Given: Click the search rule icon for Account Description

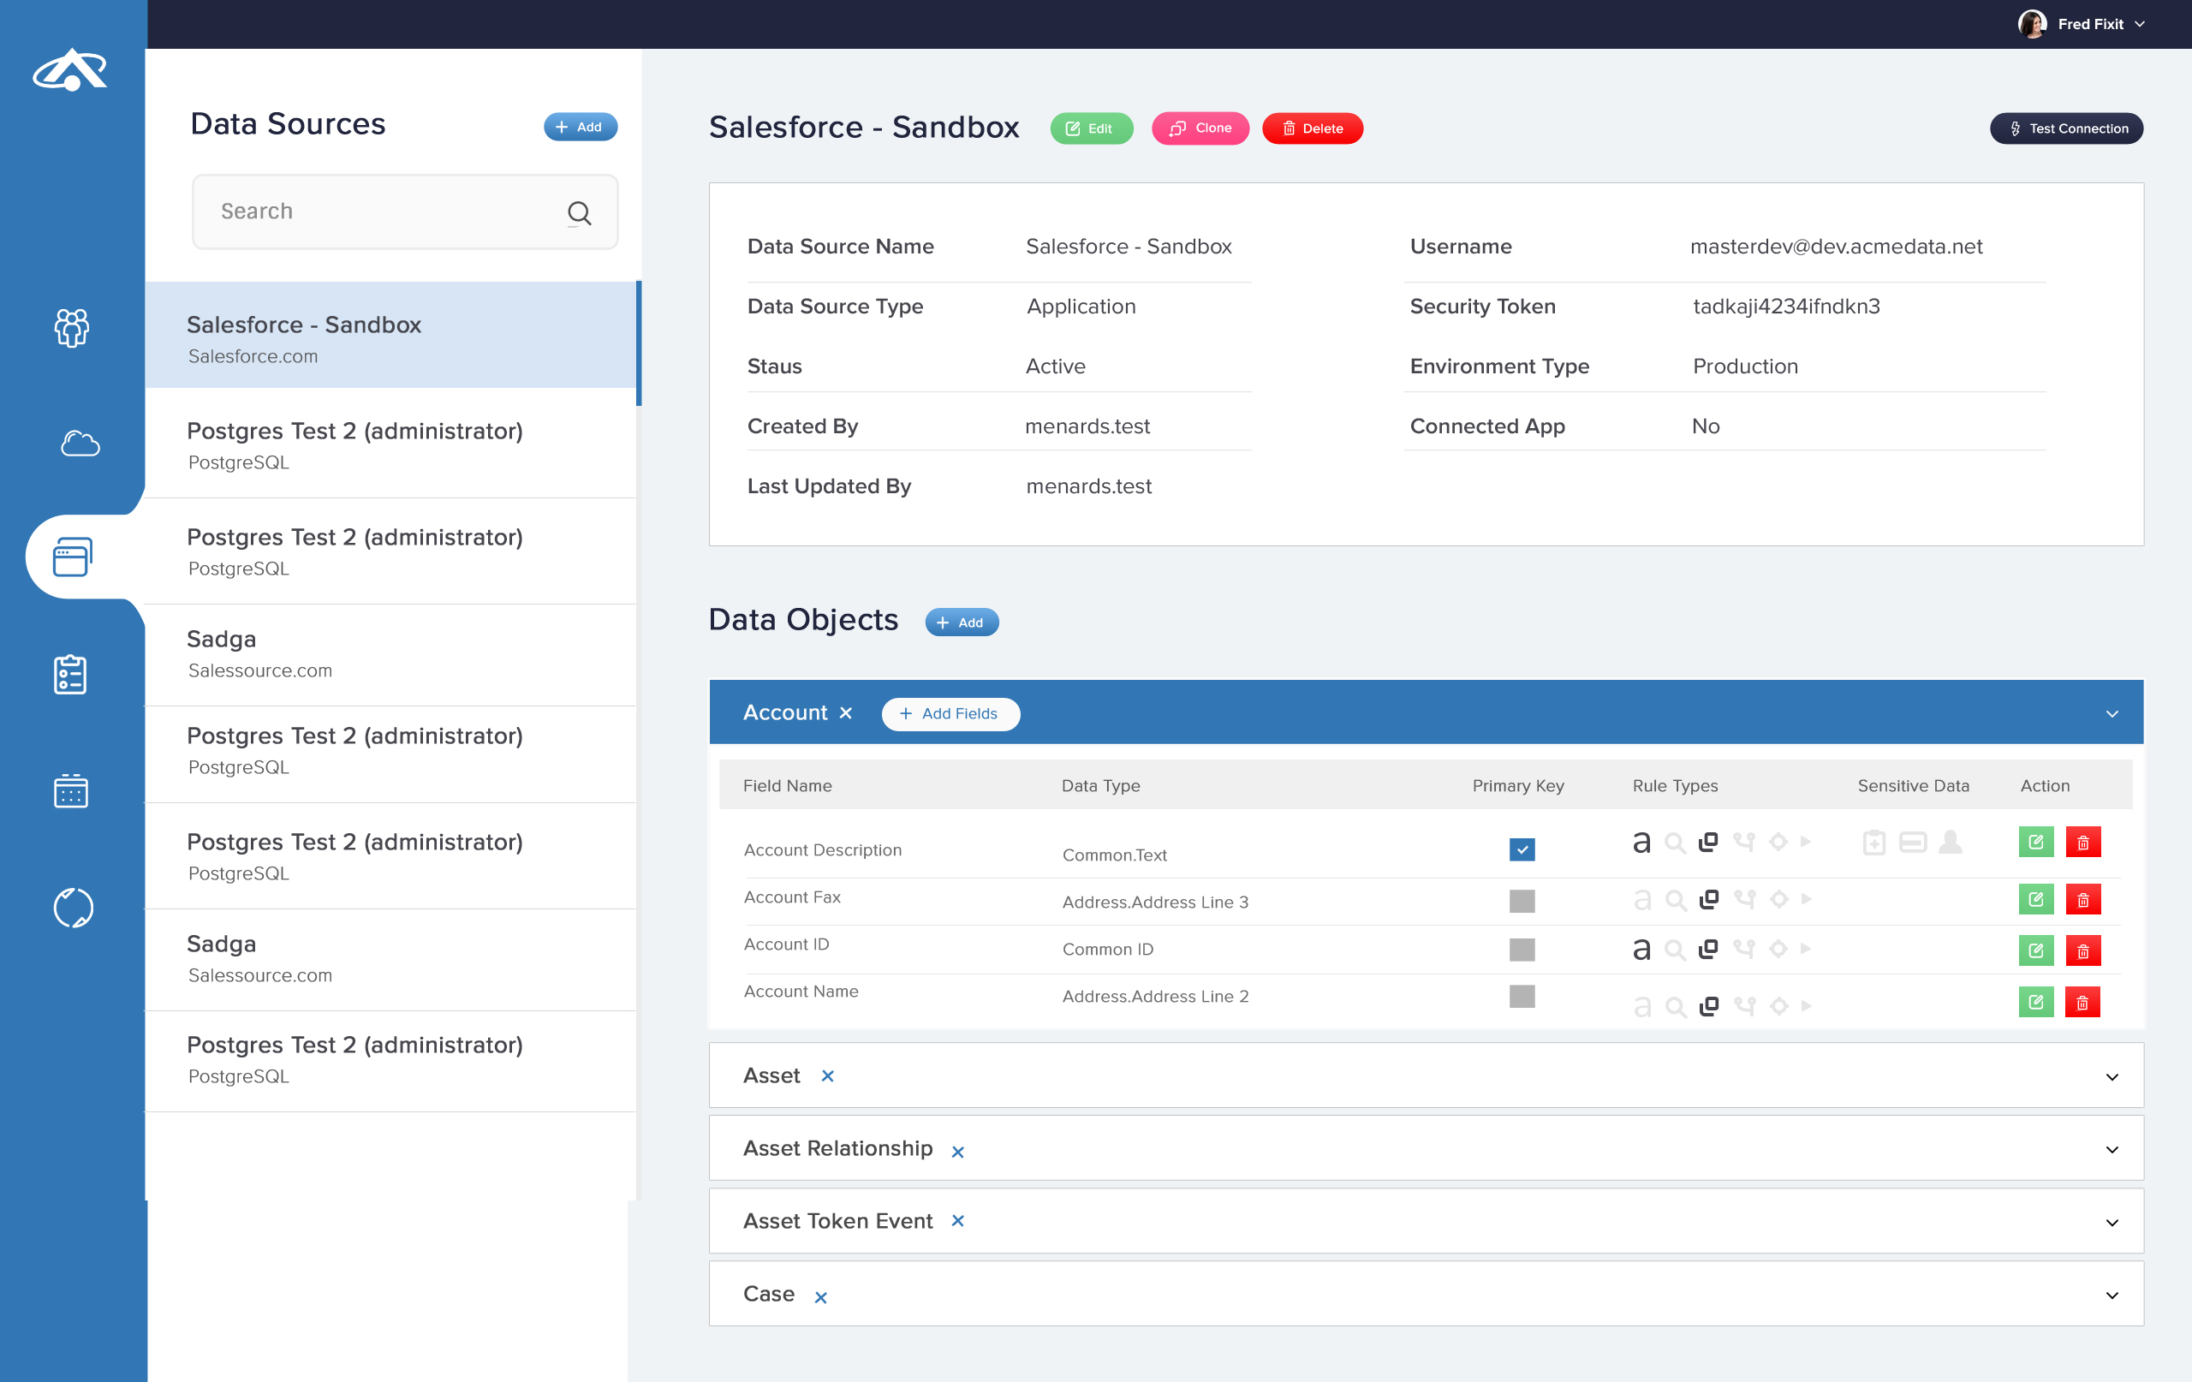Looking at the screenshot, I should pyautogui.click(x=1675, y=843).
